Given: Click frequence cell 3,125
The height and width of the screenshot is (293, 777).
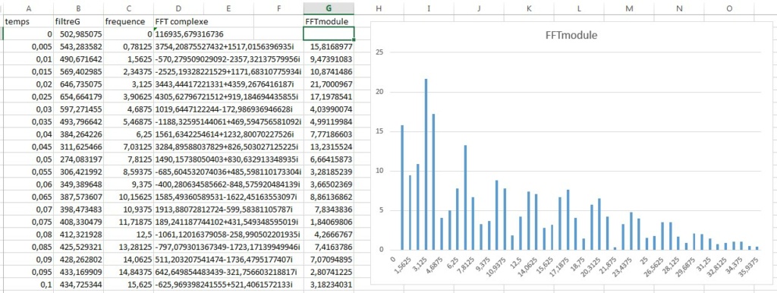Looking at the screenshot, I should (129, 83).
